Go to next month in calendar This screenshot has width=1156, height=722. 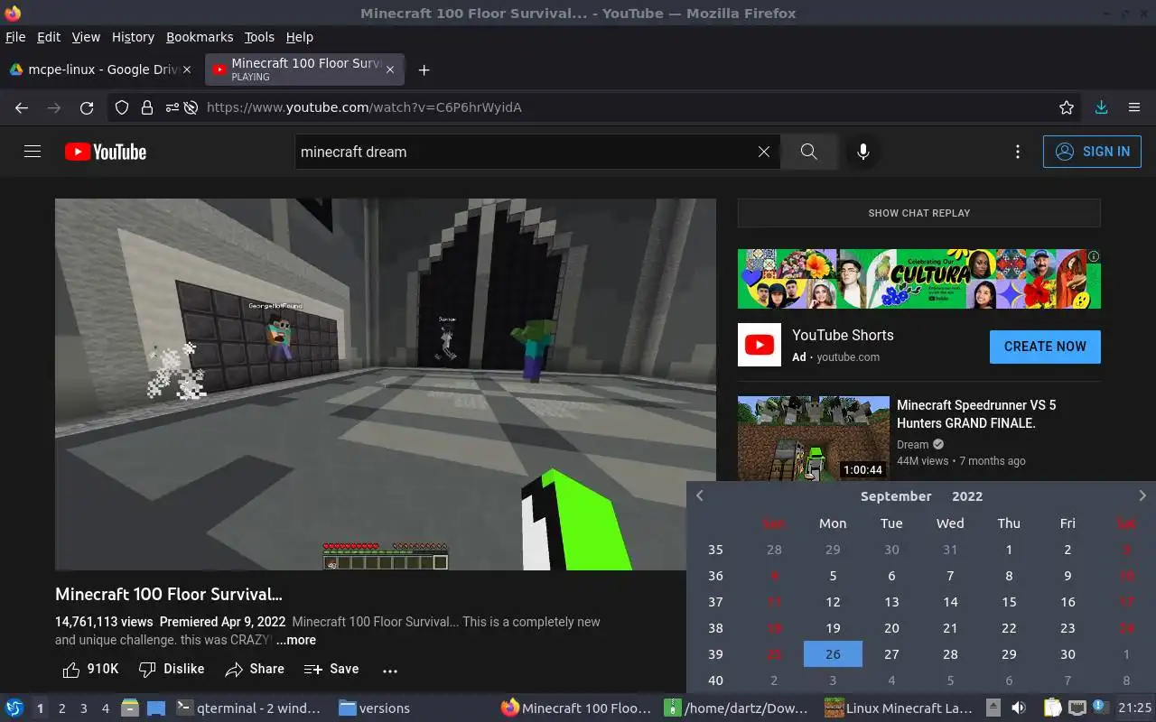click(1142, 495)
